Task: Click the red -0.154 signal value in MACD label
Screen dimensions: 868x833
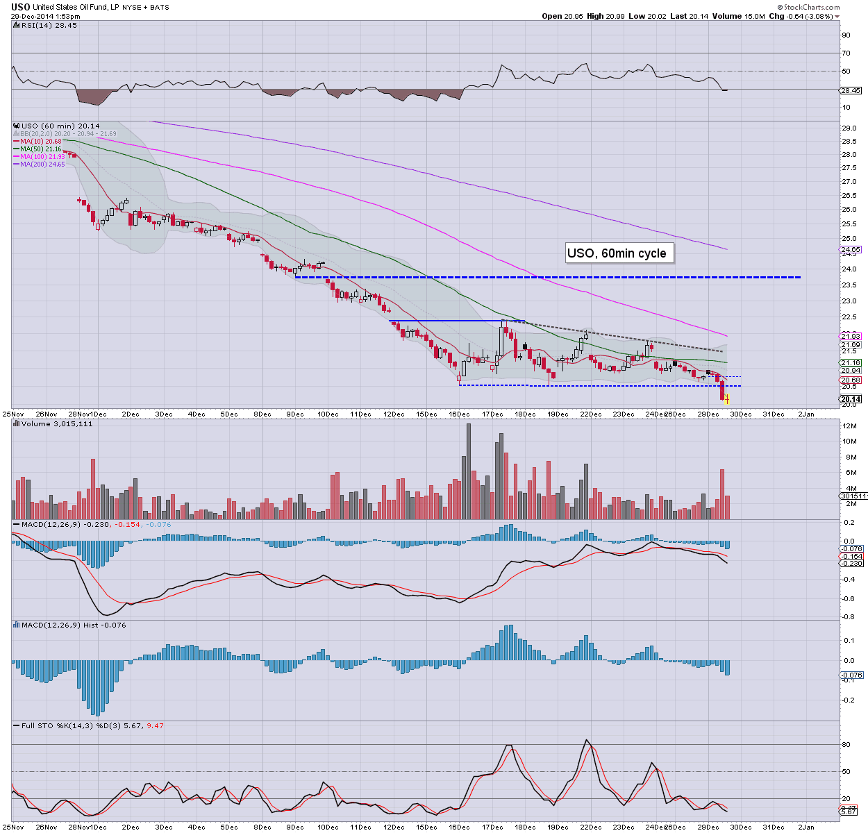Action: tap(127, 524)
